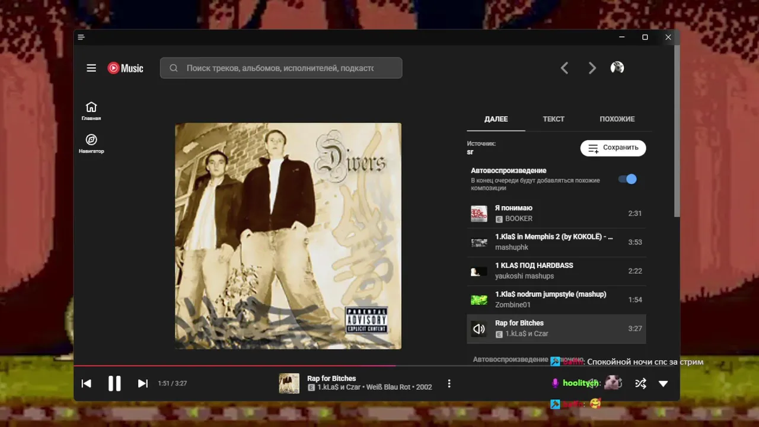Play 1 KLA$ ПОД HARDBASS track

tap(534, 266)
